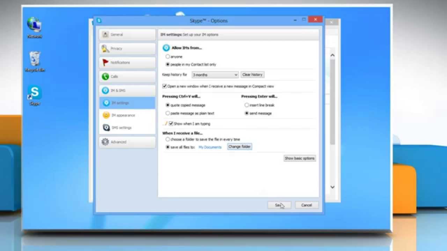Click the IM settings sidebar icon

click(x=107, y=103)
